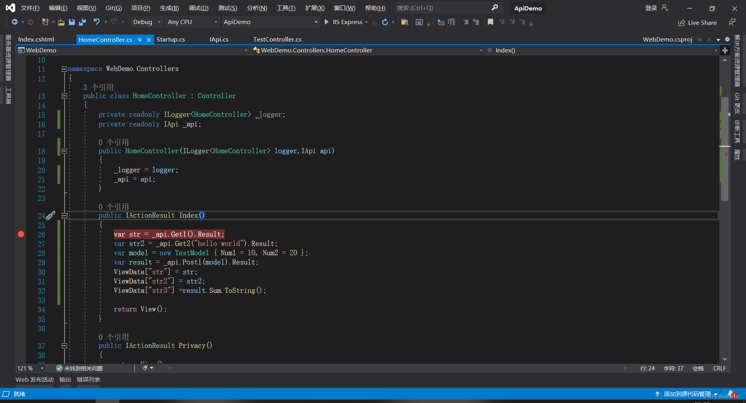
Task: Click the screwdriver quick-action icon on line 24
Action: (x=51, y=215)
